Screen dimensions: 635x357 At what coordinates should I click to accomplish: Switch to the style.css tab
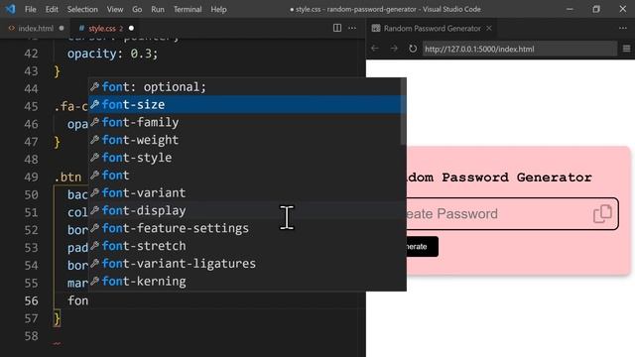point(101,29)
